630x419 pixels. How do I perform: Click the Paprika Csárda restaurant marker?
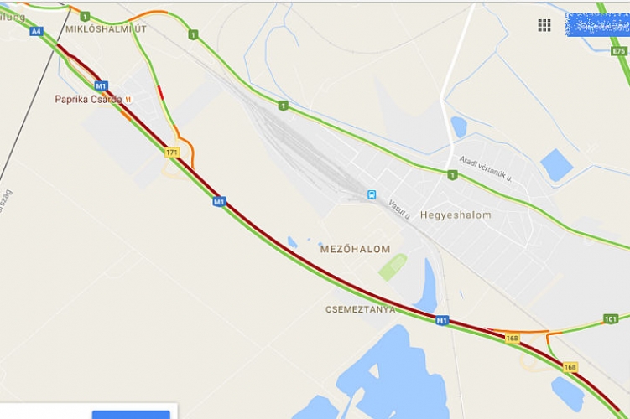tap(128, 99)
